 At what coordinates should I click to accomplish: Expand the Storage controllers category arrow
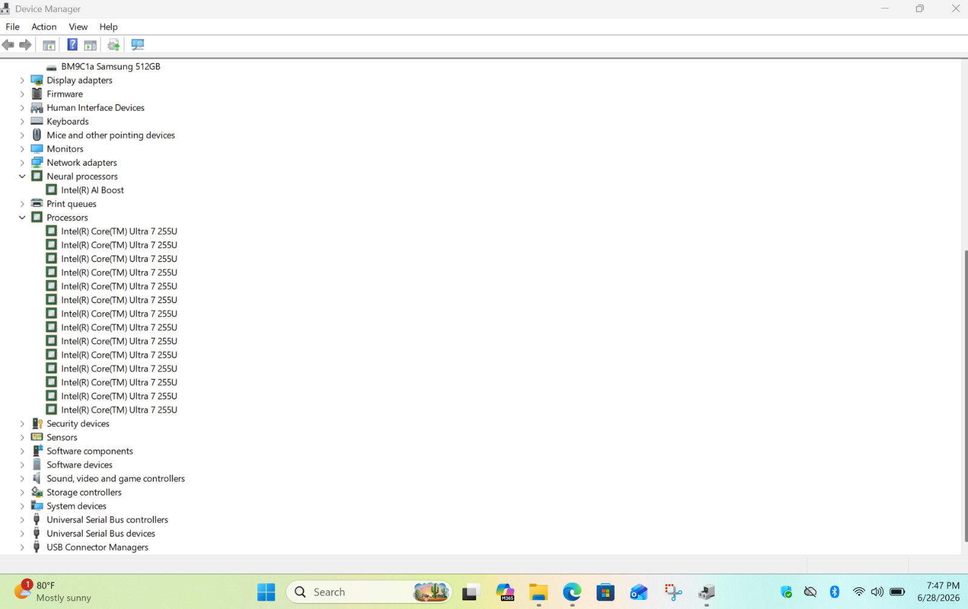22,492
